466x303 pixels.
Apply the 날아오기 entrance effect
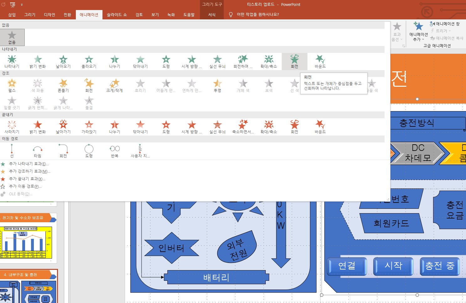pos(63,61)
